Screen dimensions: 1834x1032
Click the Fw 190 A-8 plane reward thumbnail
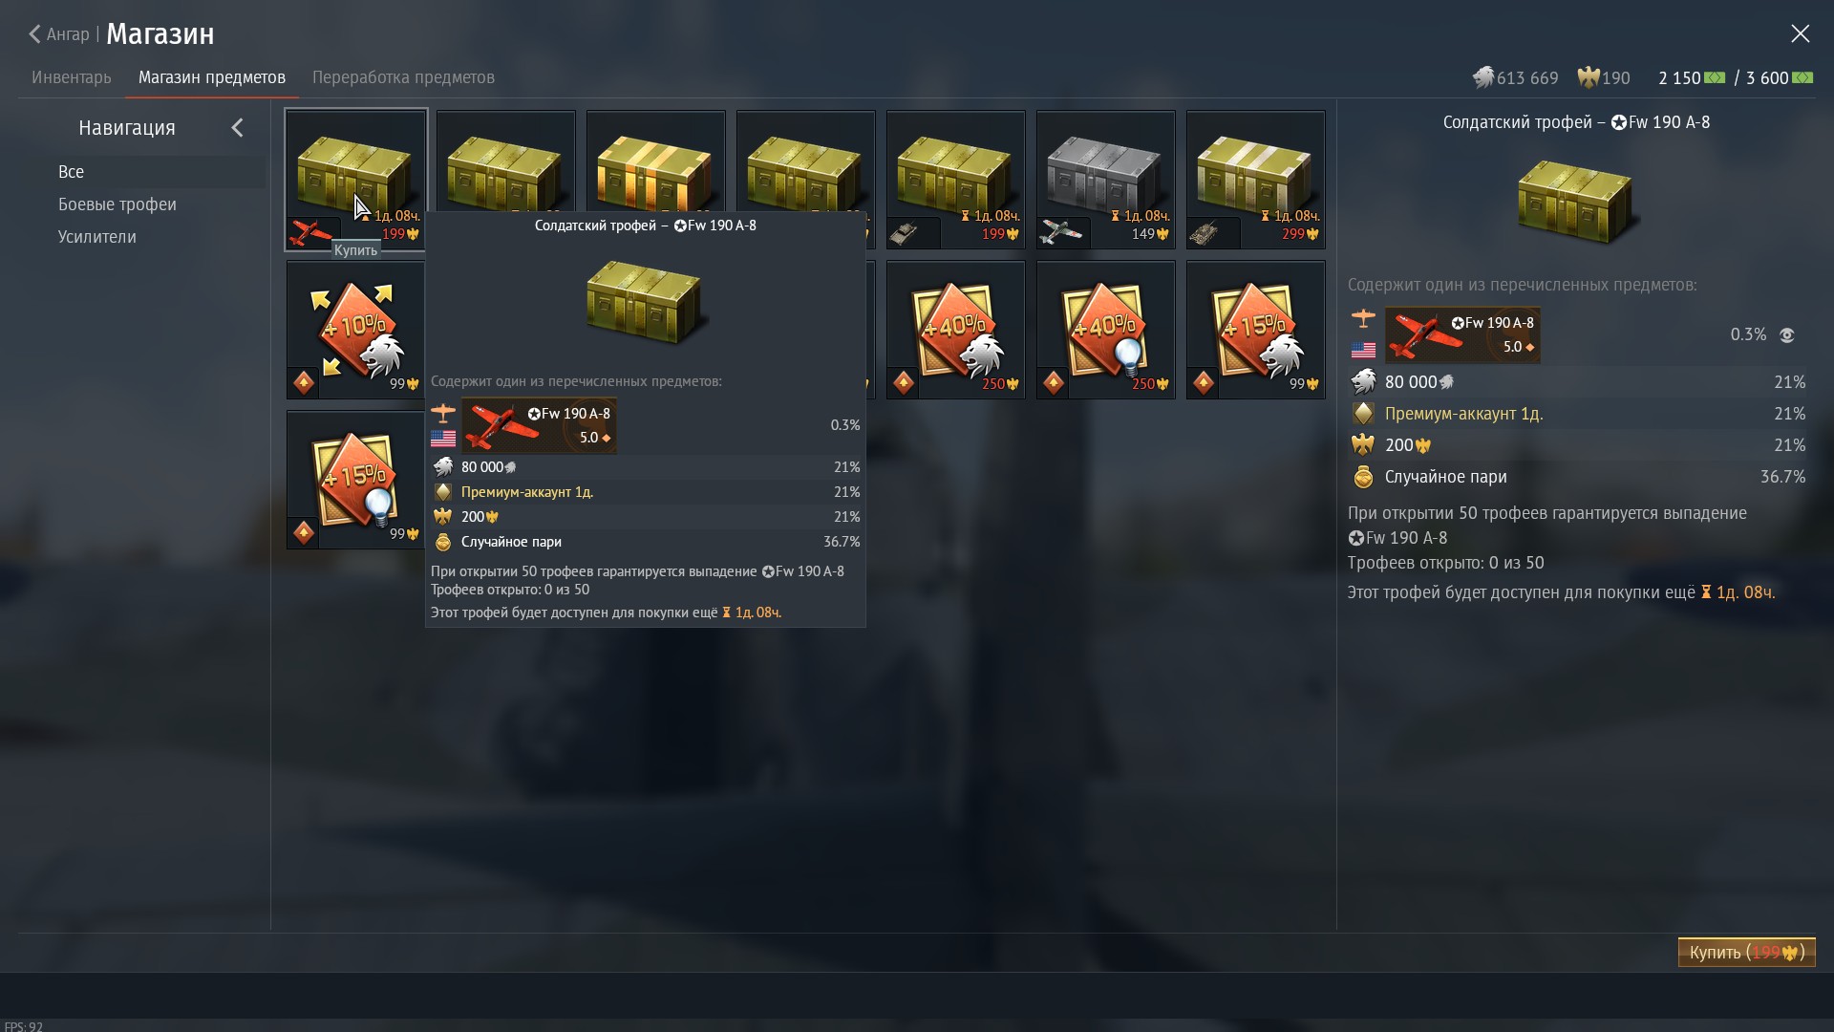1462,334
